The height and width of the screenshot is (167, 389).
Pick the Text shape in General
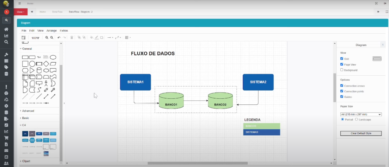click(x=39, y=57)
